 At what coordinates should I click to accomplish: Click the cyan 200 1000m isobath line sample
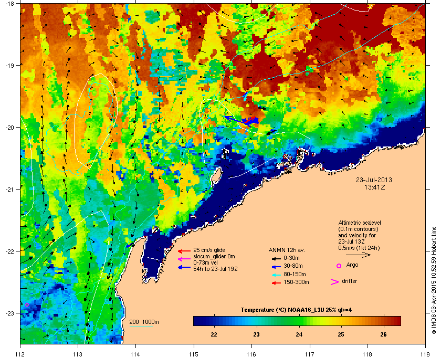click(x=141, y=327)
